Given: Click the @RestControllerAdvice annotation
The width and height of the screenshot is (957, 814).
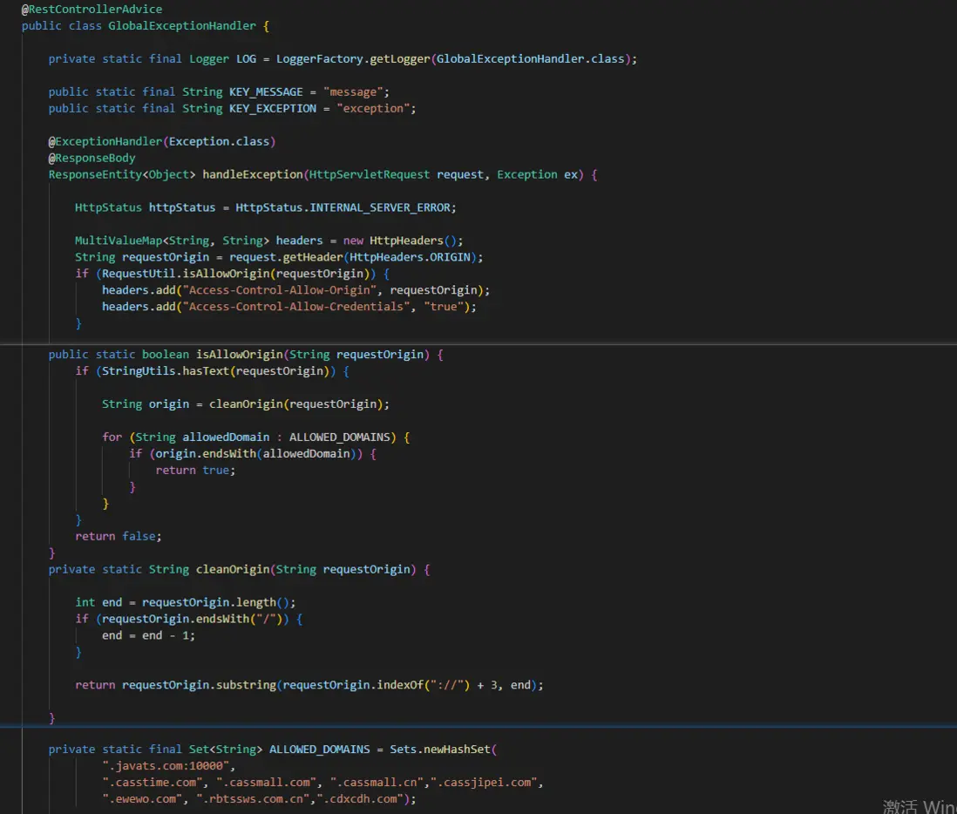Looking at the screenshot, I should click(x=92, y=10).
